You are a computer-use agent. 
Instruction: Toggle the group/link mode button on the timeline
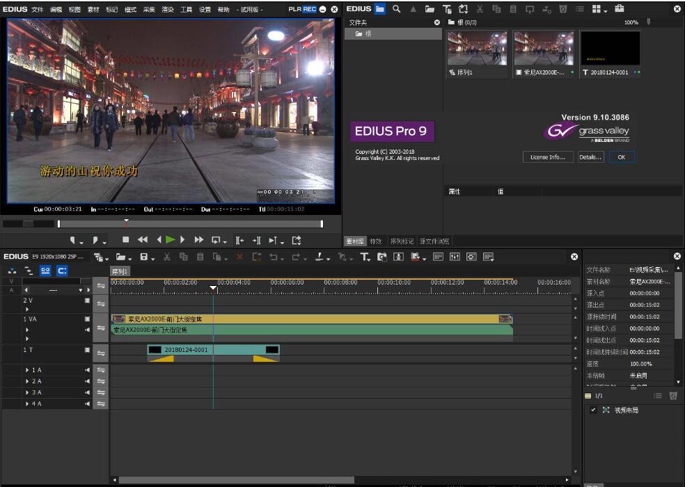[45, 271]
